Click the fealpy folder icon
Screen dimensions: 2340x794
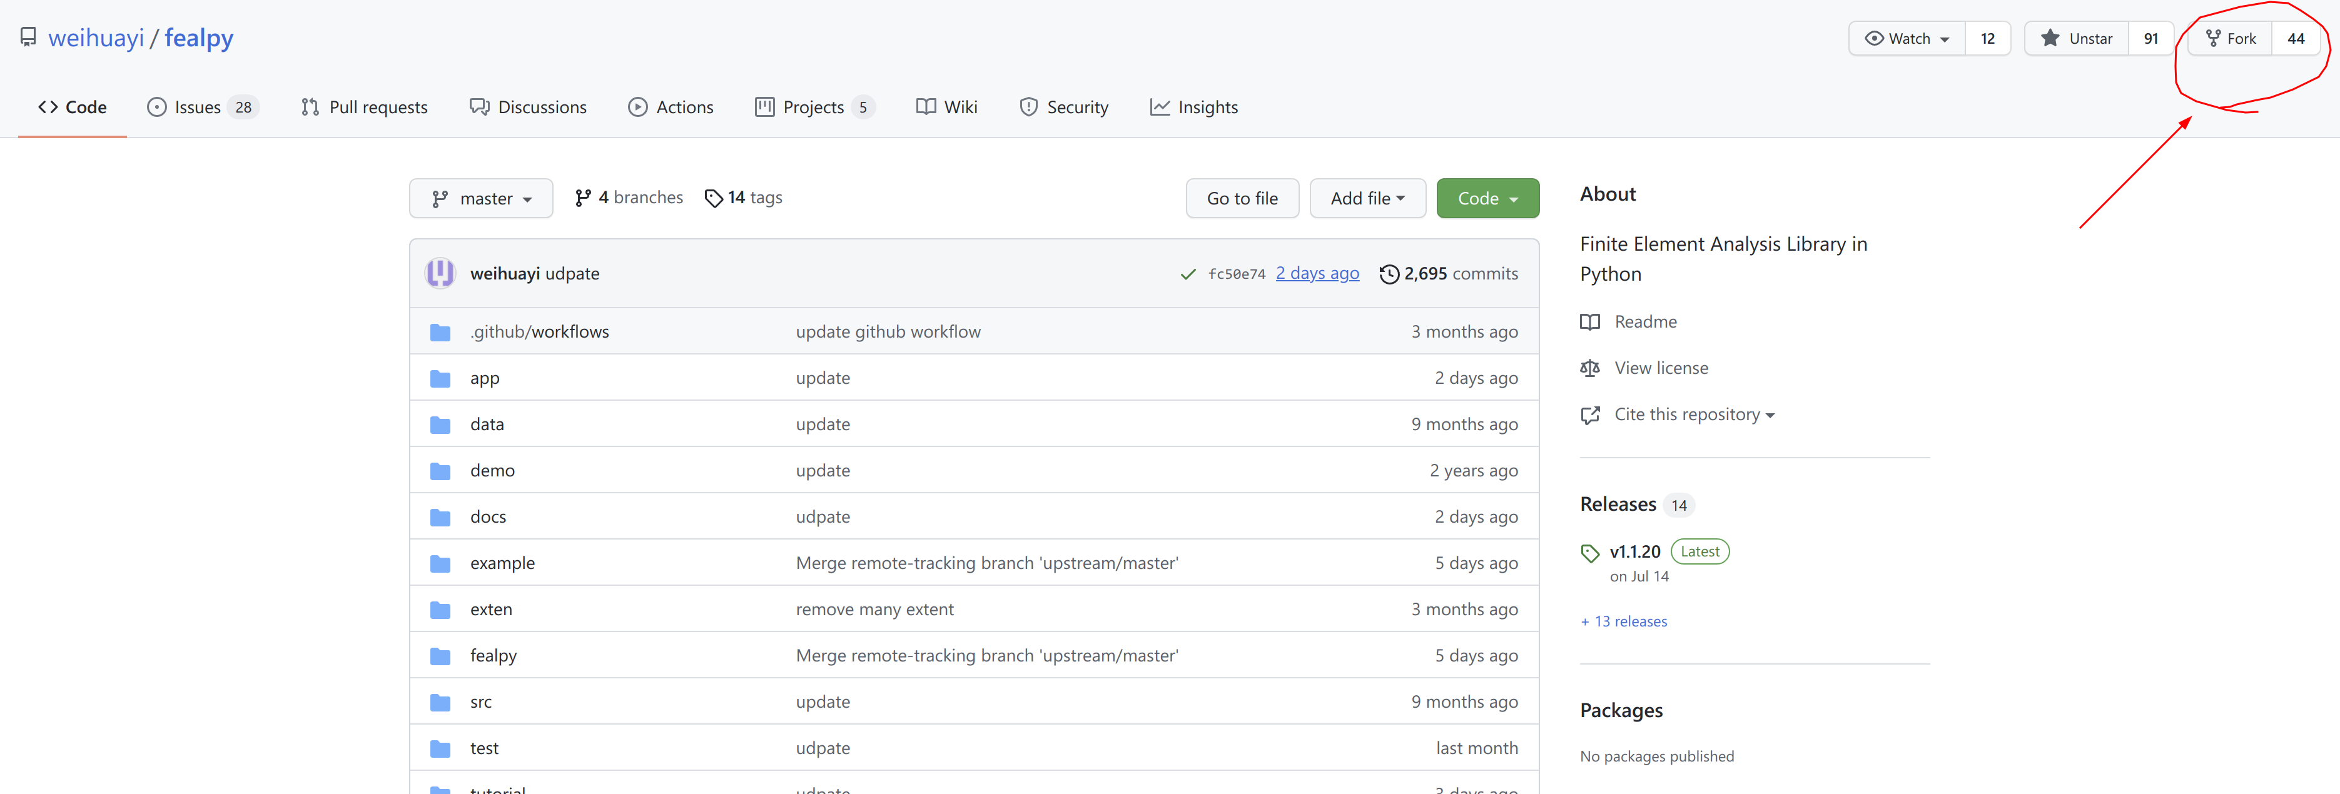pyautogui.click(x=440, y=656)
